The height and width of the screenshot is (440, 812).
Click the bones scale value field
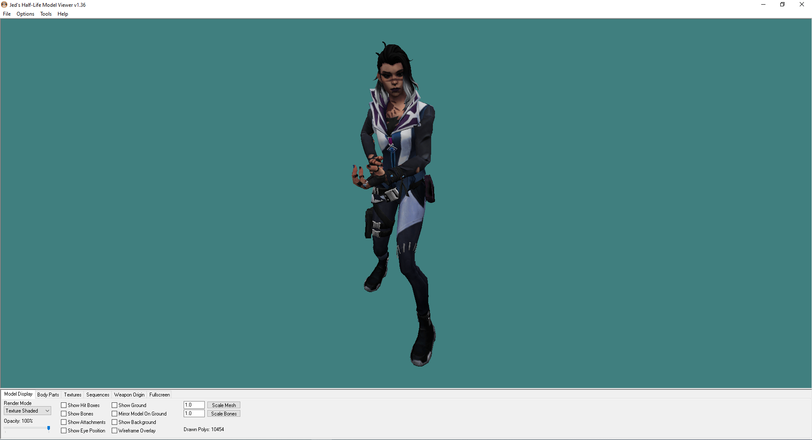tap(194, 413)
